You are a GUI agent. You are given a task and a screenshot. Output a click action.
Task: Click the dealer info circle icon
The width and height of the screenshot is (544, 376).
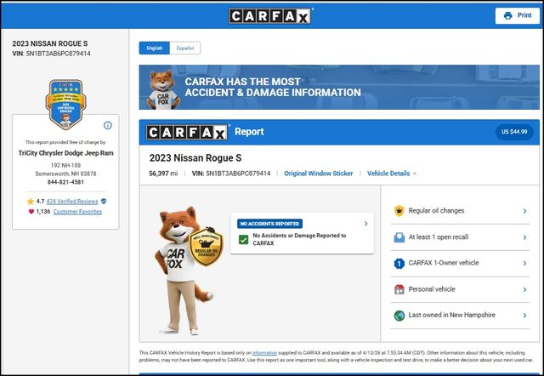[x=108, y=125]
